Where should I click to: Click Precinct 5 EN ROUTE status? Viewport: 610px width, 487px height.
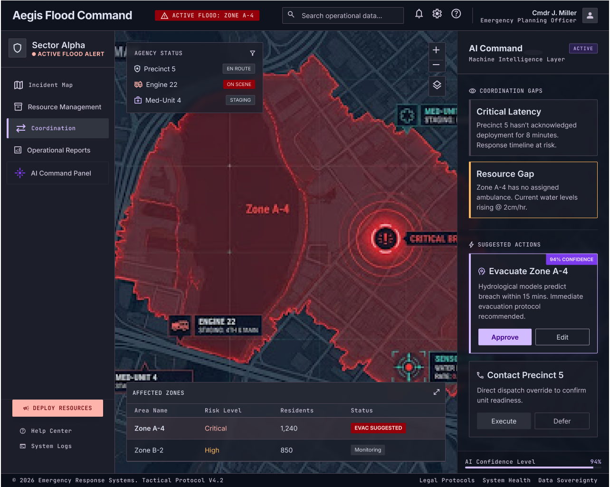point(238,69)
